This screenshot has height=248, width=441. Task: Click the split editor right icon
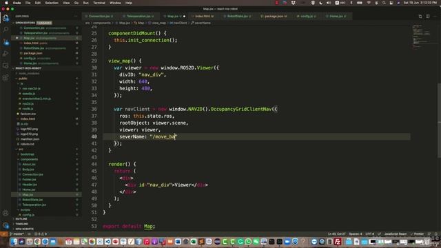[x=427, y=17]
